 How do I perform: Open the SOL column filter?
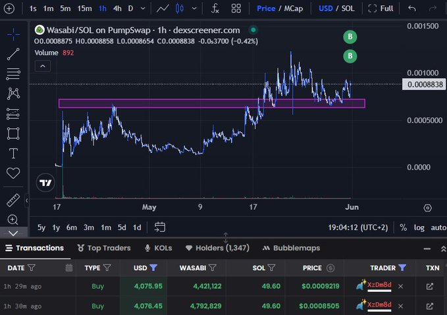tap(272, 268)
